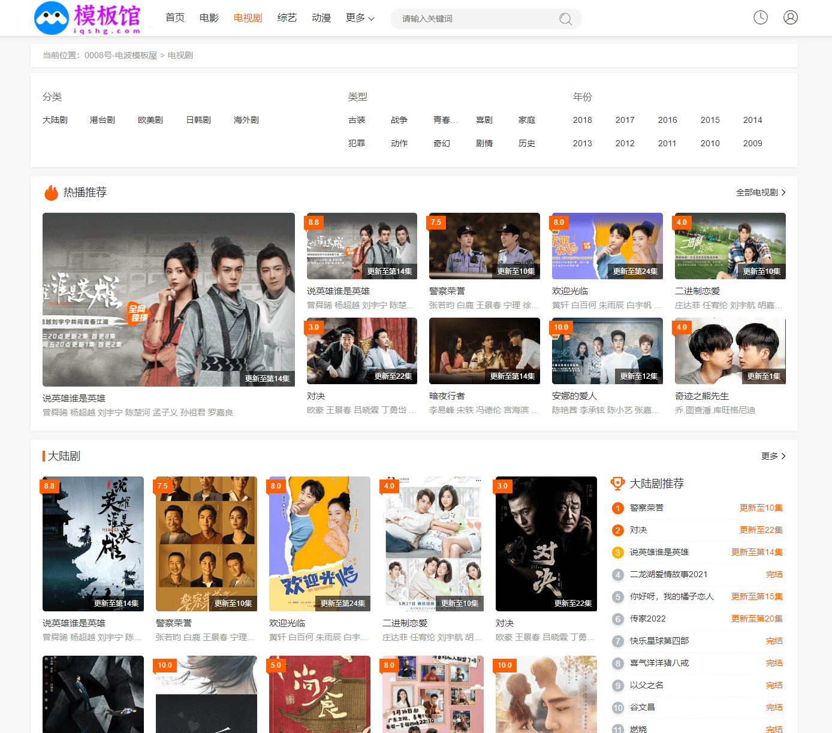Click the search magnifier icon

(565, 19)
